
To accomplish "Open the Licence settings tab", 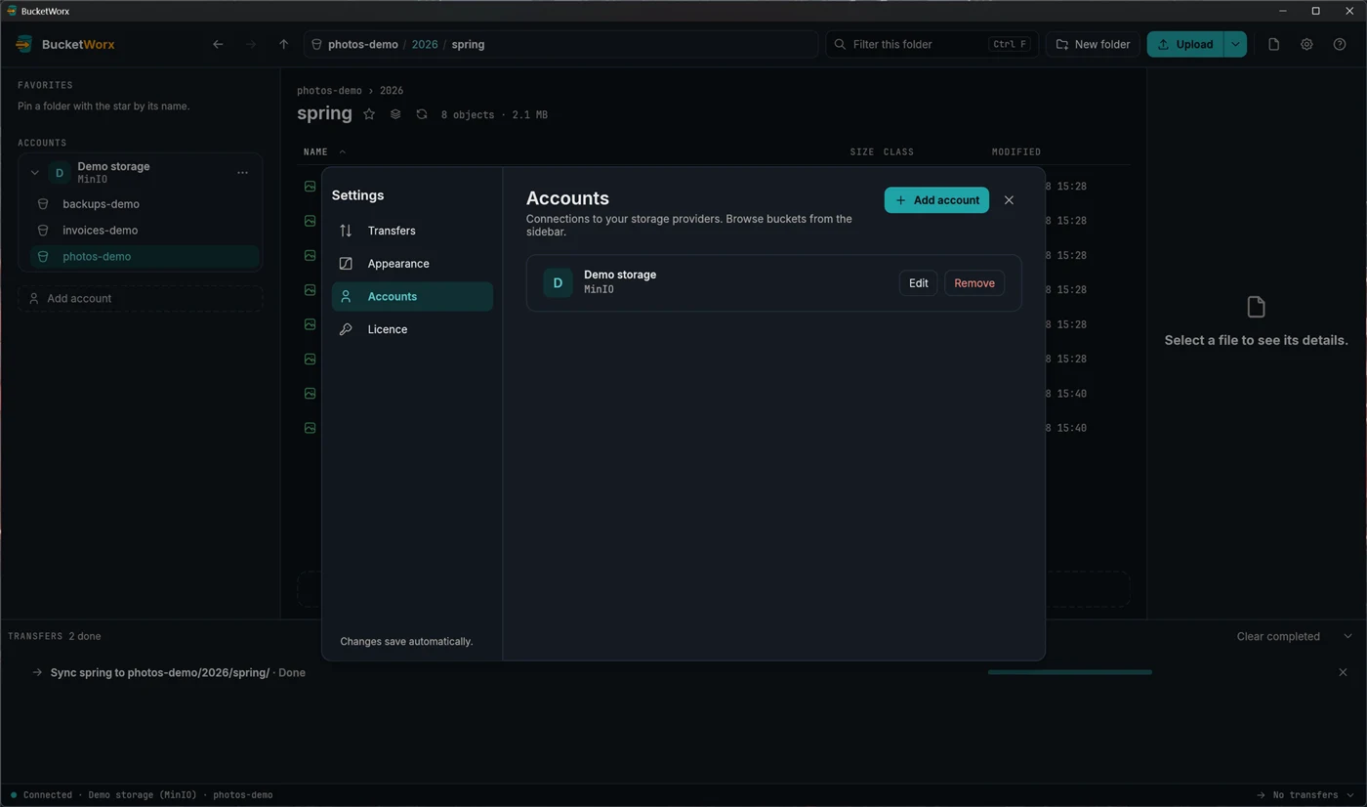I will pos(412,329).
